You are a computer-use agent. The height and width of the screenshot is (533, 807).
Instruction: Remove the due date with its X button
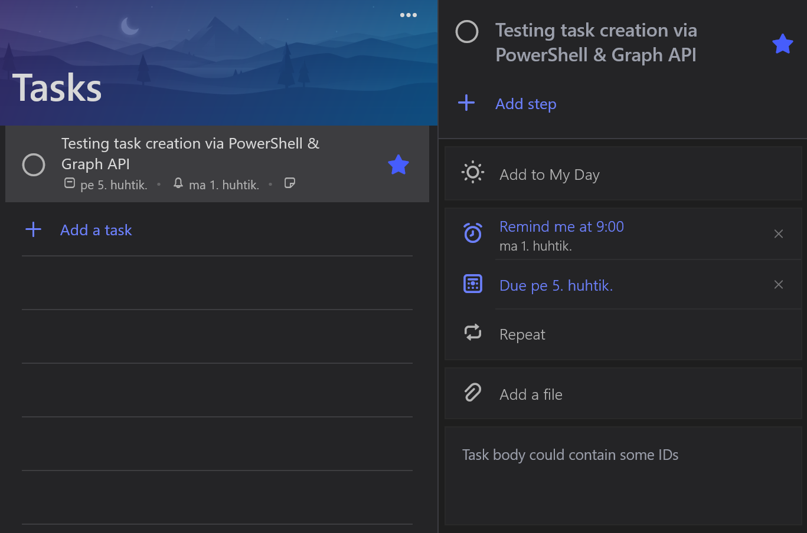[x=779, y=285]
